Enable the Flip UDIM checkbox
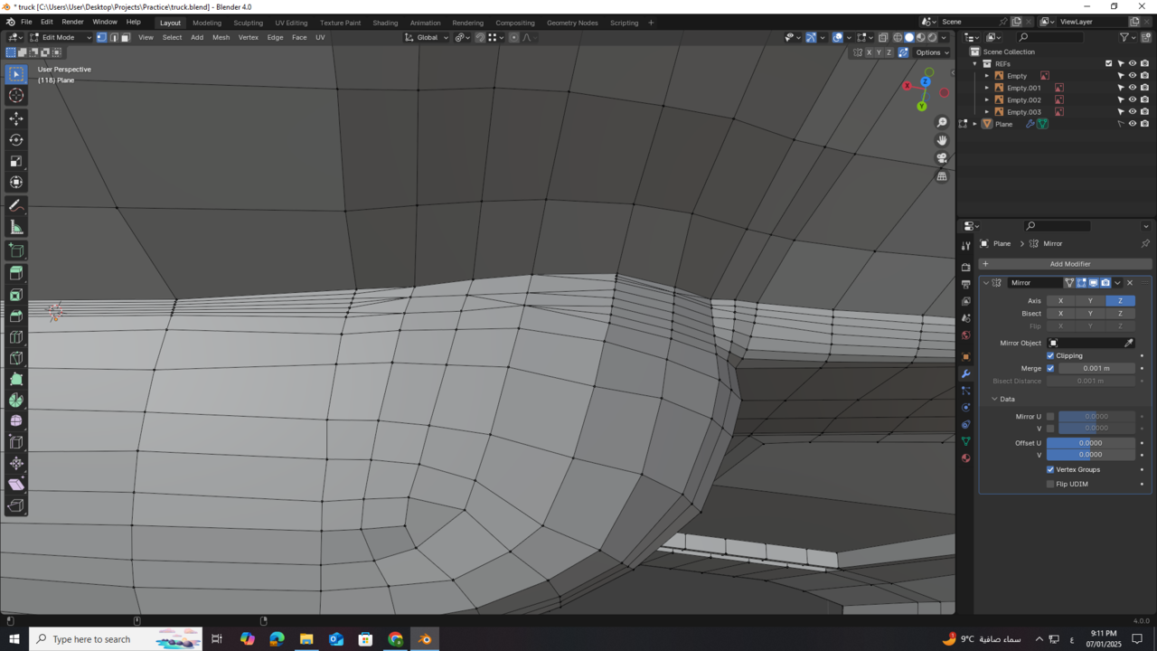 pos(1050,484)
